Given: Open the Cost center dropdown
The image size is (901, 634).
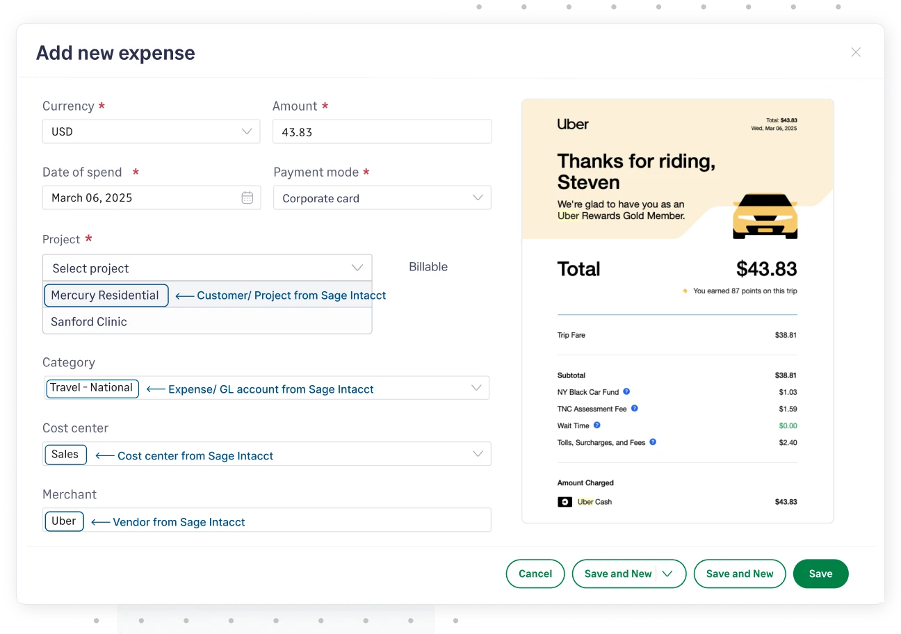Looking at the screenshot, I should pyautogui.click(x=478, y=453).
